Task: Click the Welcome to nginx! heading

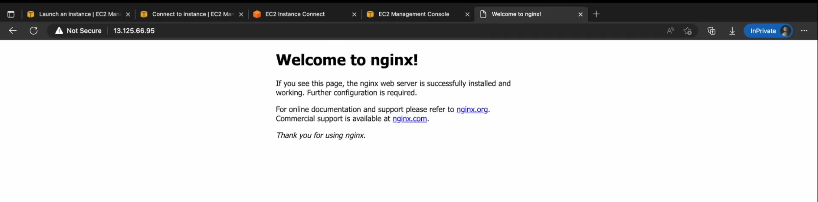Action: [x=347, y=60]
